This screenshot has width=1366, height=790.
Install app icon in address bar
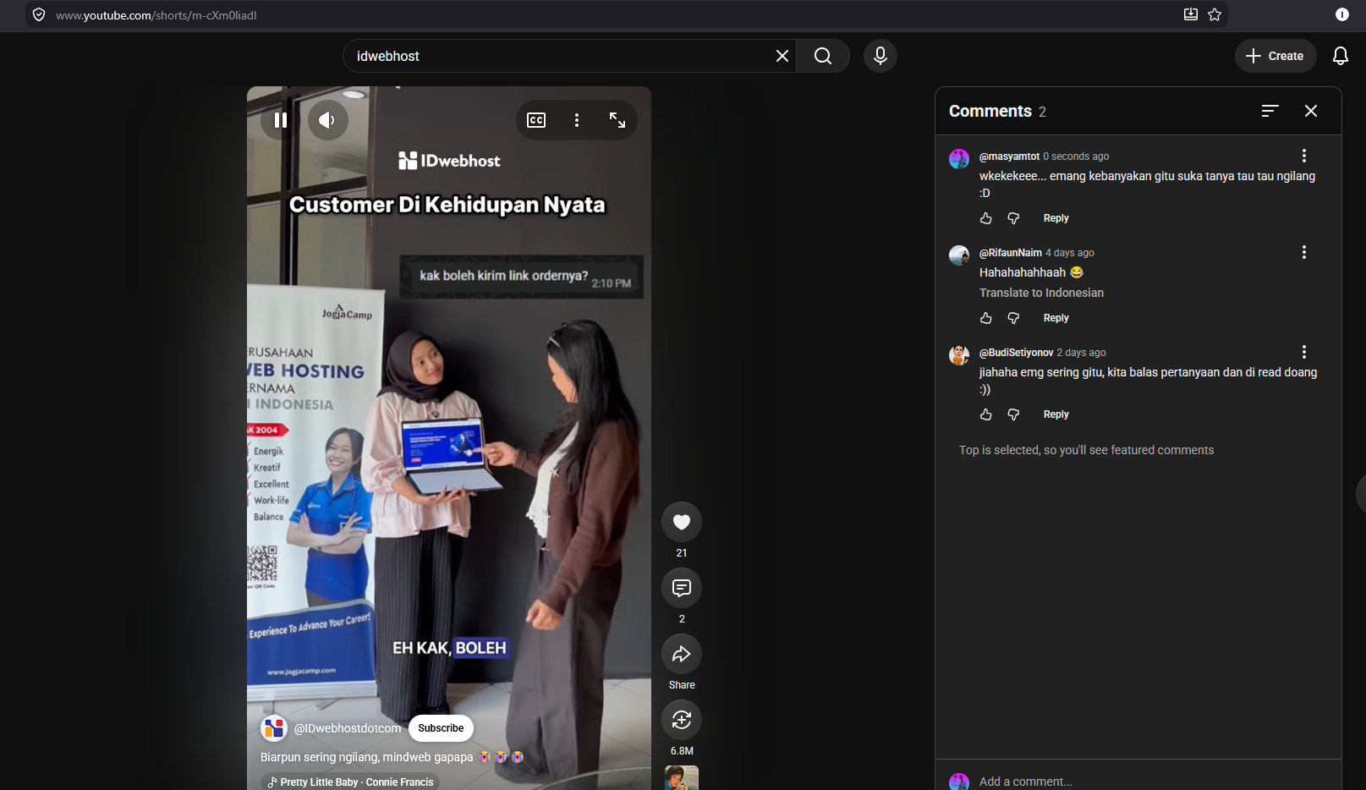pyautogui.click(x=1191, y=14)
